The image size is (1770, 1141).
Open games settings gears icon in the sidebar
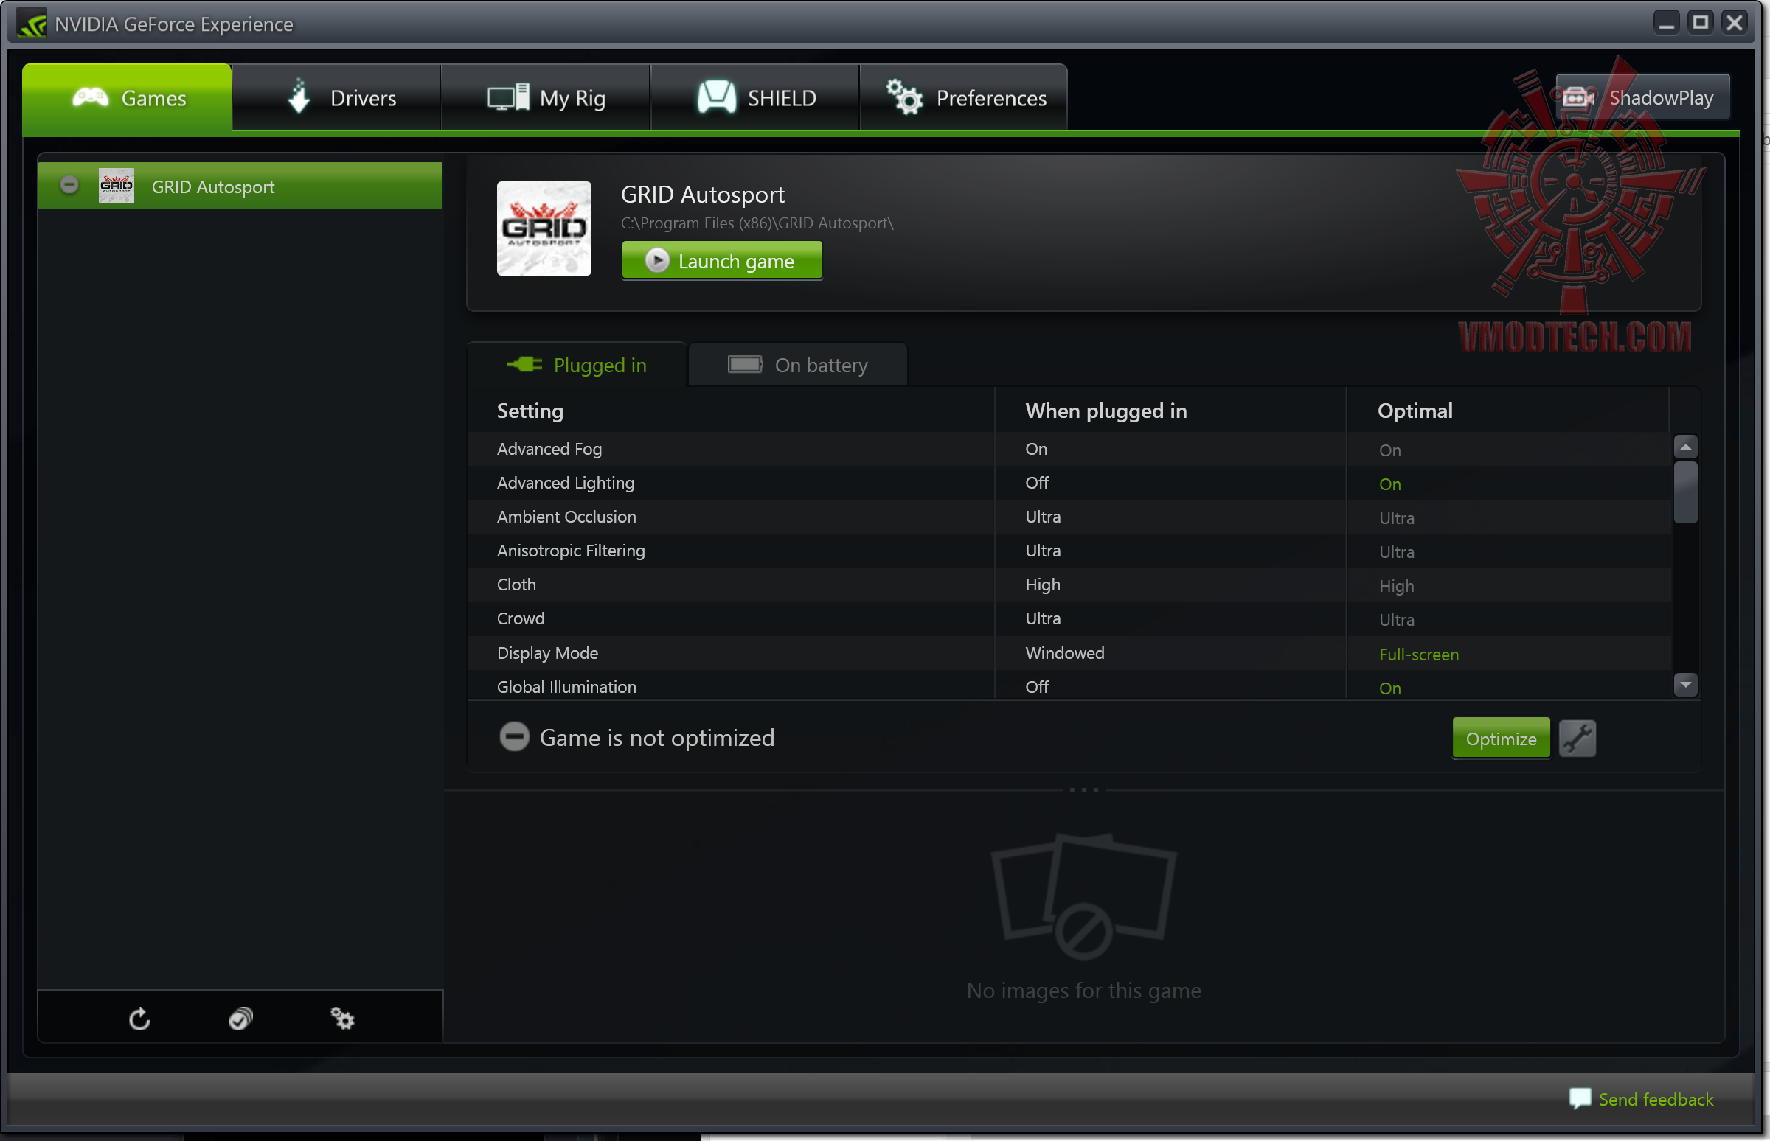[x=341, y=1019]
